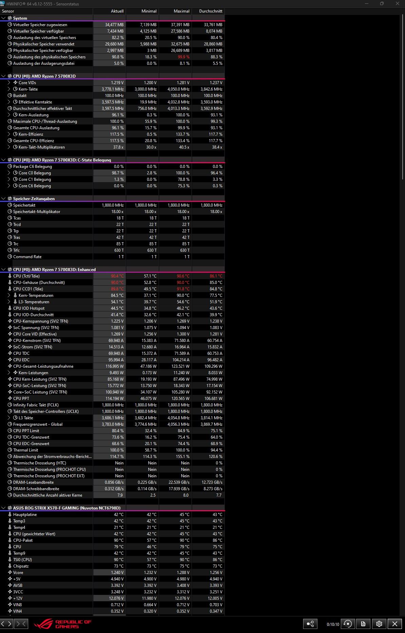This screenshot has height=633, width=405.
Task: Start logging with the document button
Action: tap(363, 624)
